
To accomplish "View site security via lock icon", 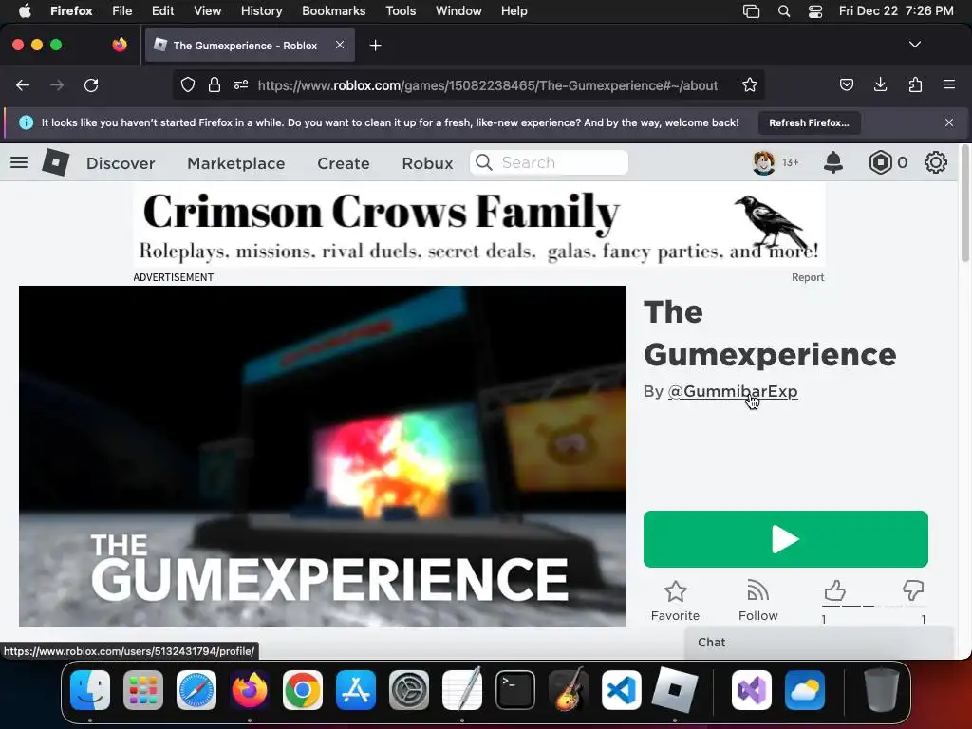I will (x=215, y=84).
